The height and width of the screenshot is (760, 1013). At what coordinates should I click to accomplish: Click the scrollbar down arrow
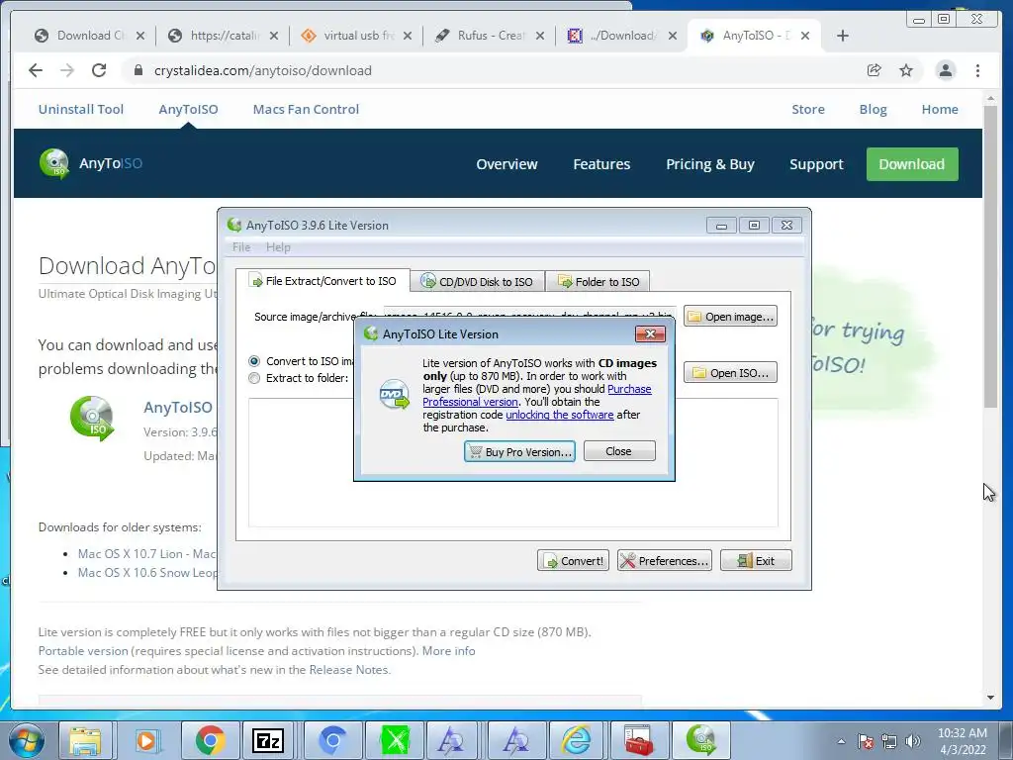tap(990, 698)
